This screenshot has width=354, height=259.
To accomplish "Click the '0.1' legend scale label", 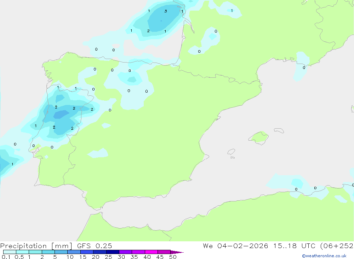I will point(6,257).
